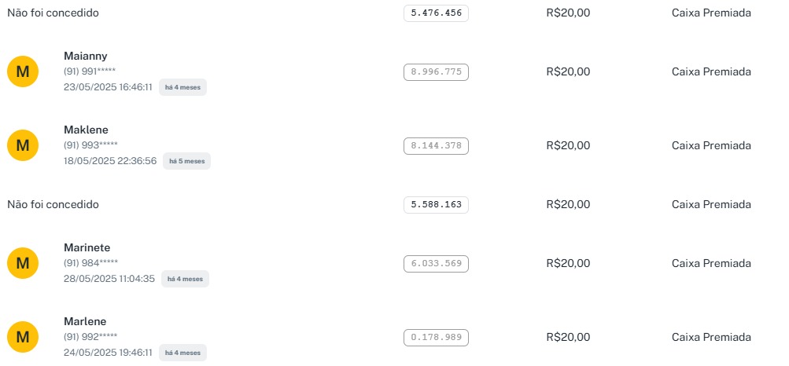Image resolution: width=789 pixels, height=366 pixels.
Task: Open the Maklene winner name
Action: (86, 130)
